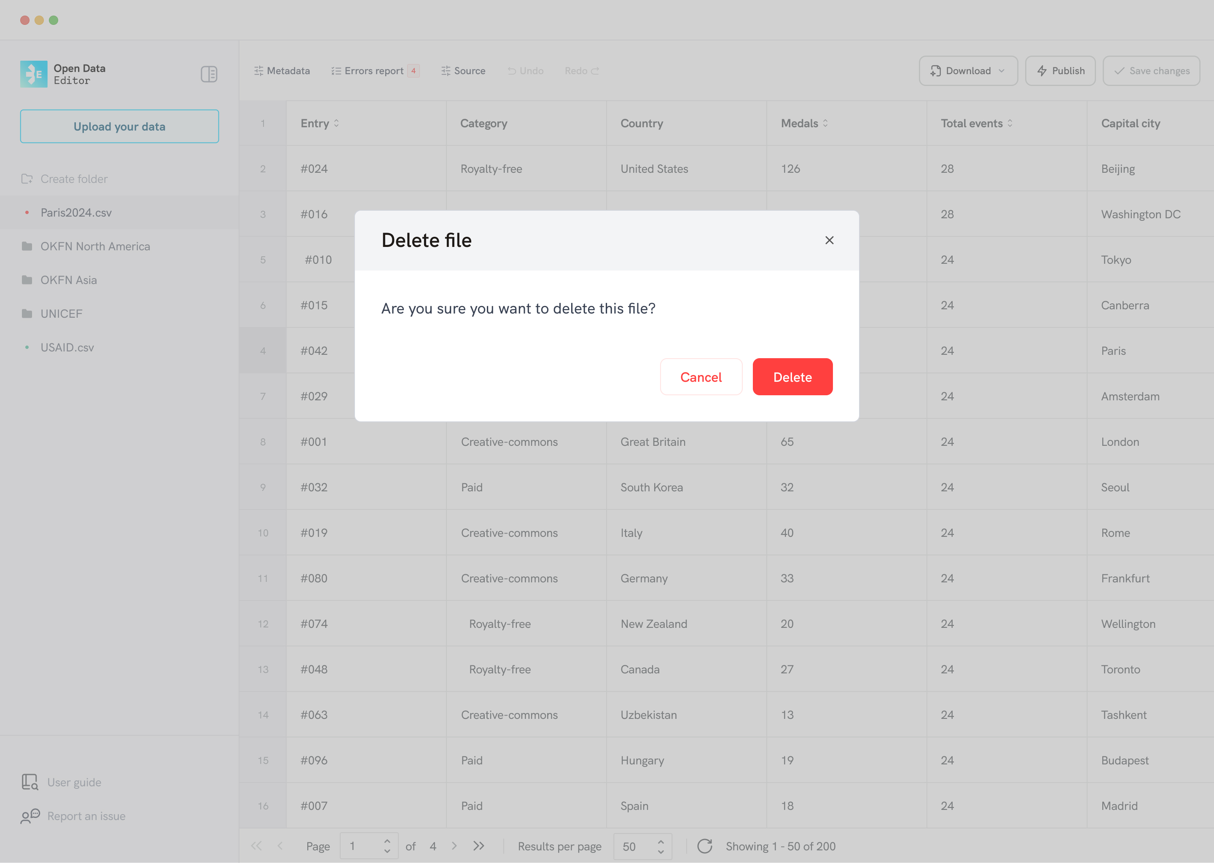
Task: Refresh the table data
Action: pos(705,846)
